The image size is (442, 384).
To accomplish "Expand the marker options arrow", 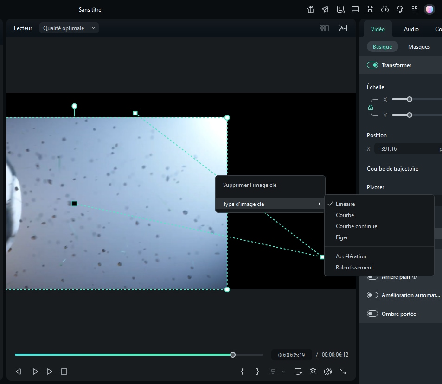I will [x=283, y=371].
